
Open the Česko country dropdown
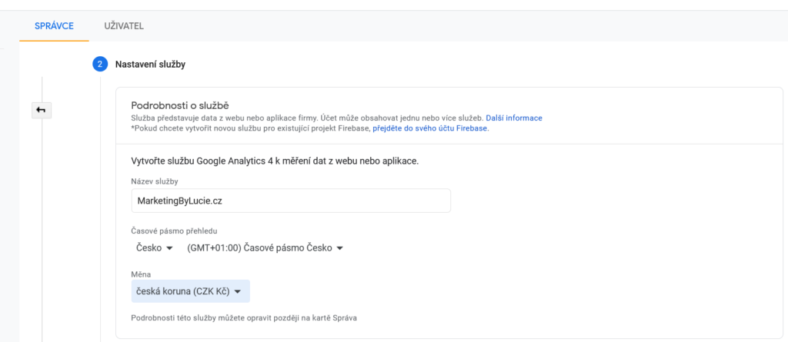(154, 248)
